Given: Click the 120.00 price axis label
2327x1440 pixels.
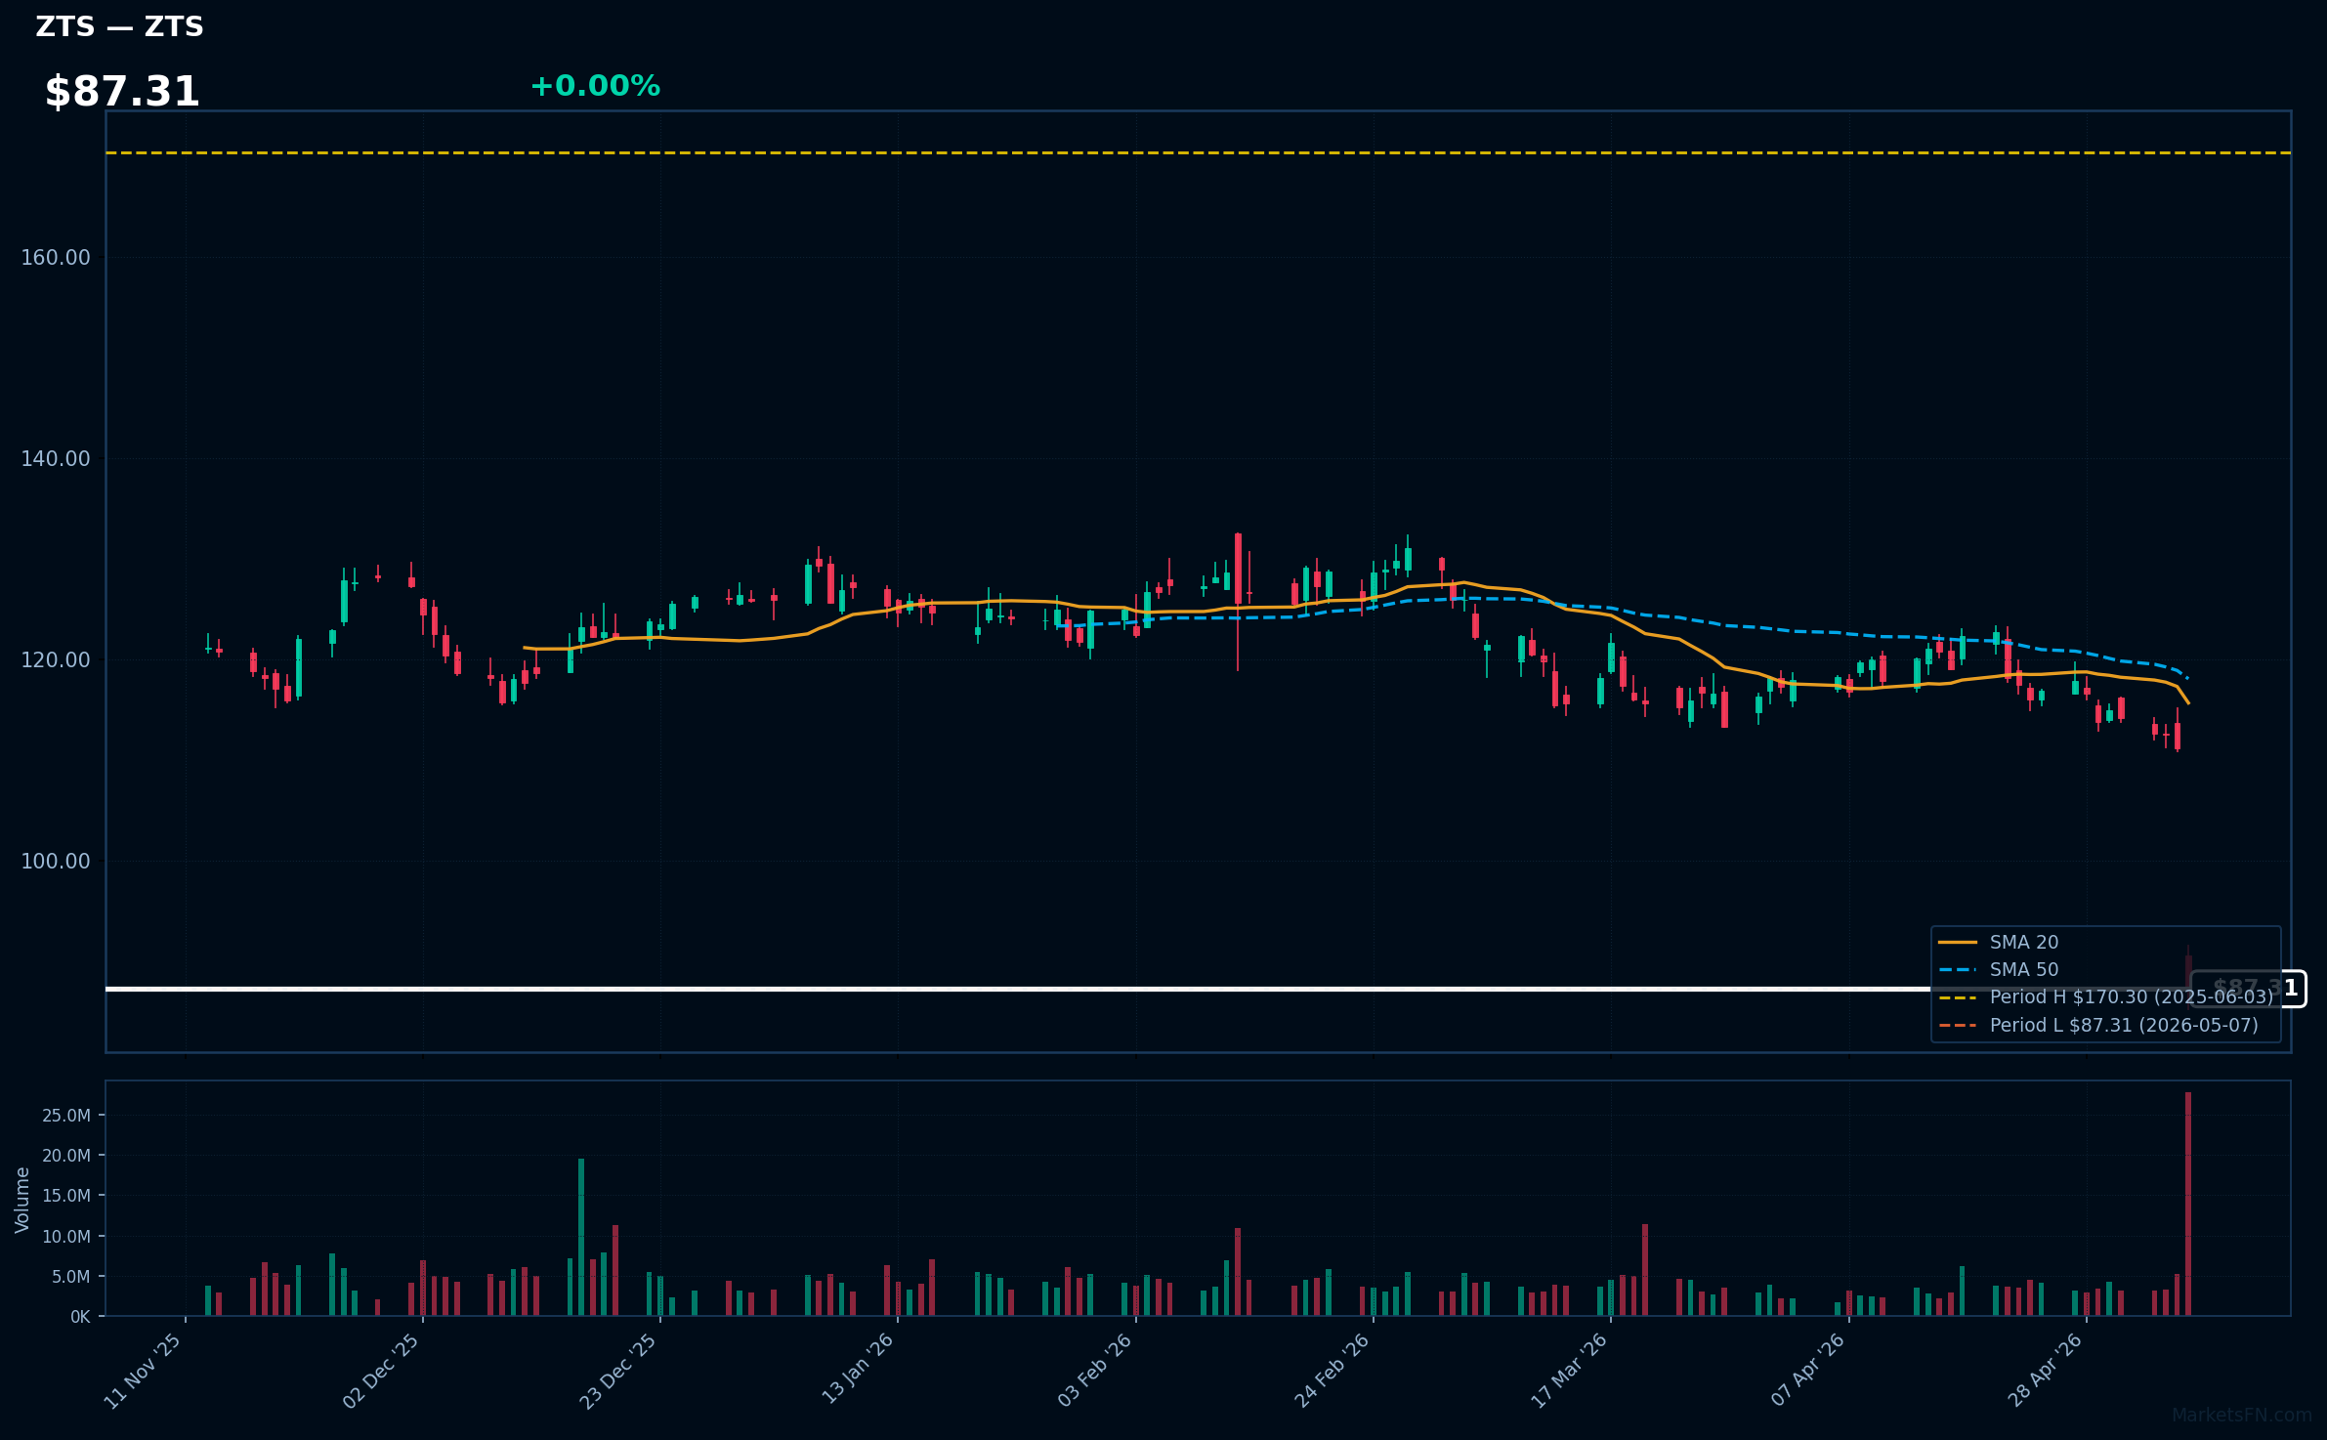Looking at the screenshot, I should click(x=56, y=659).
